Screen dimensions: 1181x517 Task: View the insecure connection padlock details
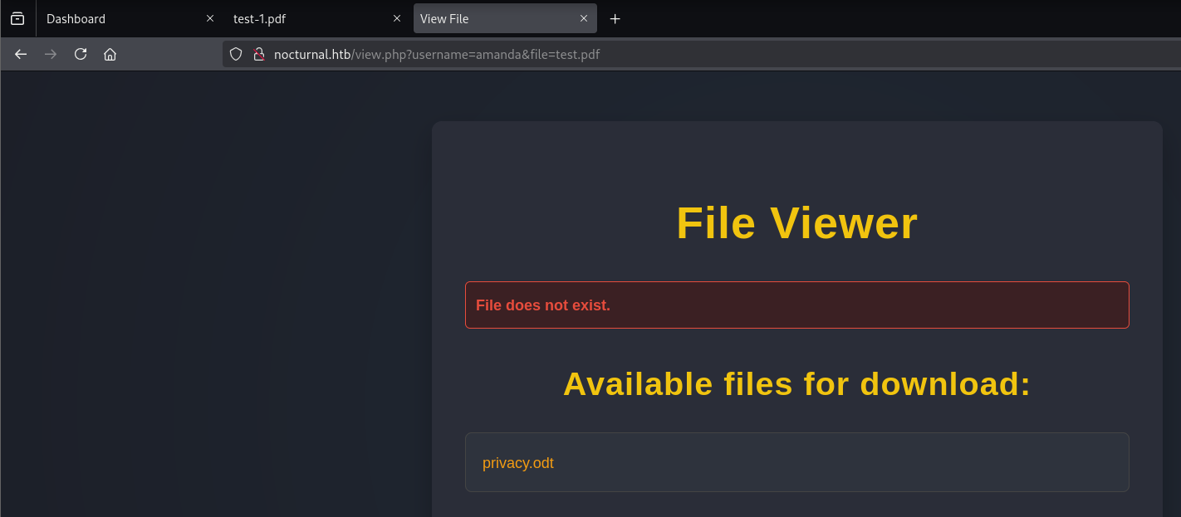(258, 54)
